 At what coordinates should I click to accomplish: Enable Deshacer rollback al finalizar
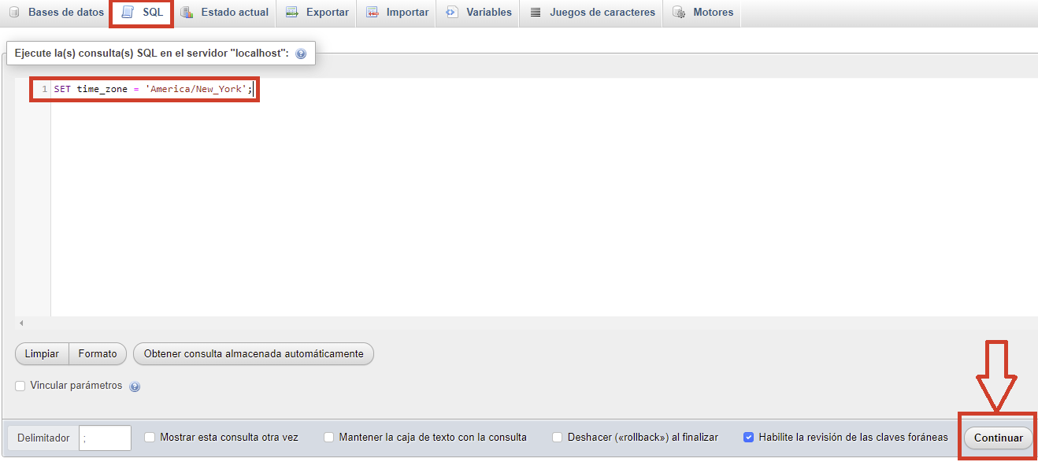558,438
